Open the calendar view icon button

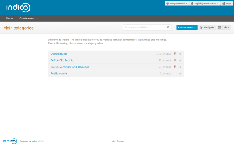point(220,27)
